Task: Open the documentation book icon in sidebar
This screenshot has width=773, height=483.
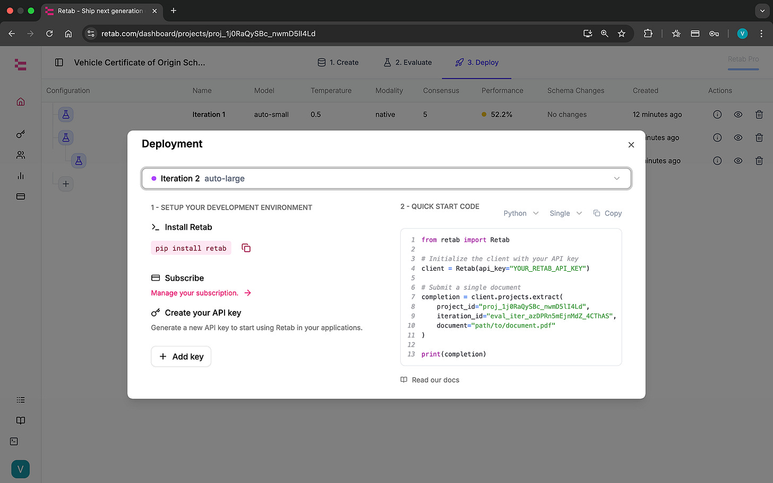Action: click(21, 420)
